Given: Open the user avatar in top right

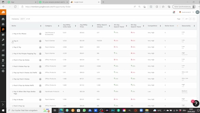Looking at the screenshot, I should (197, 12).
